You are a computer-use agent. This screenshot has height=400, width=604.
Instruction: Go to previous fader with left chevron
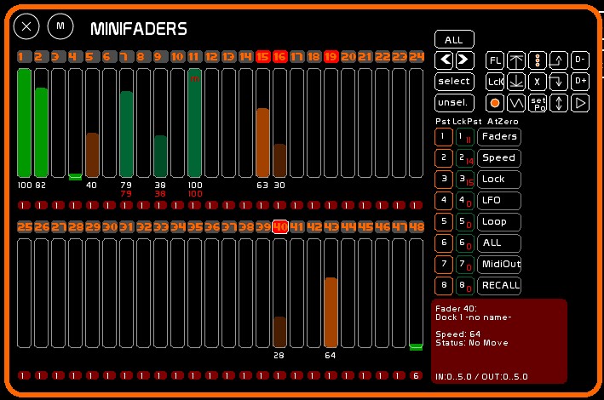click(445, 60)
